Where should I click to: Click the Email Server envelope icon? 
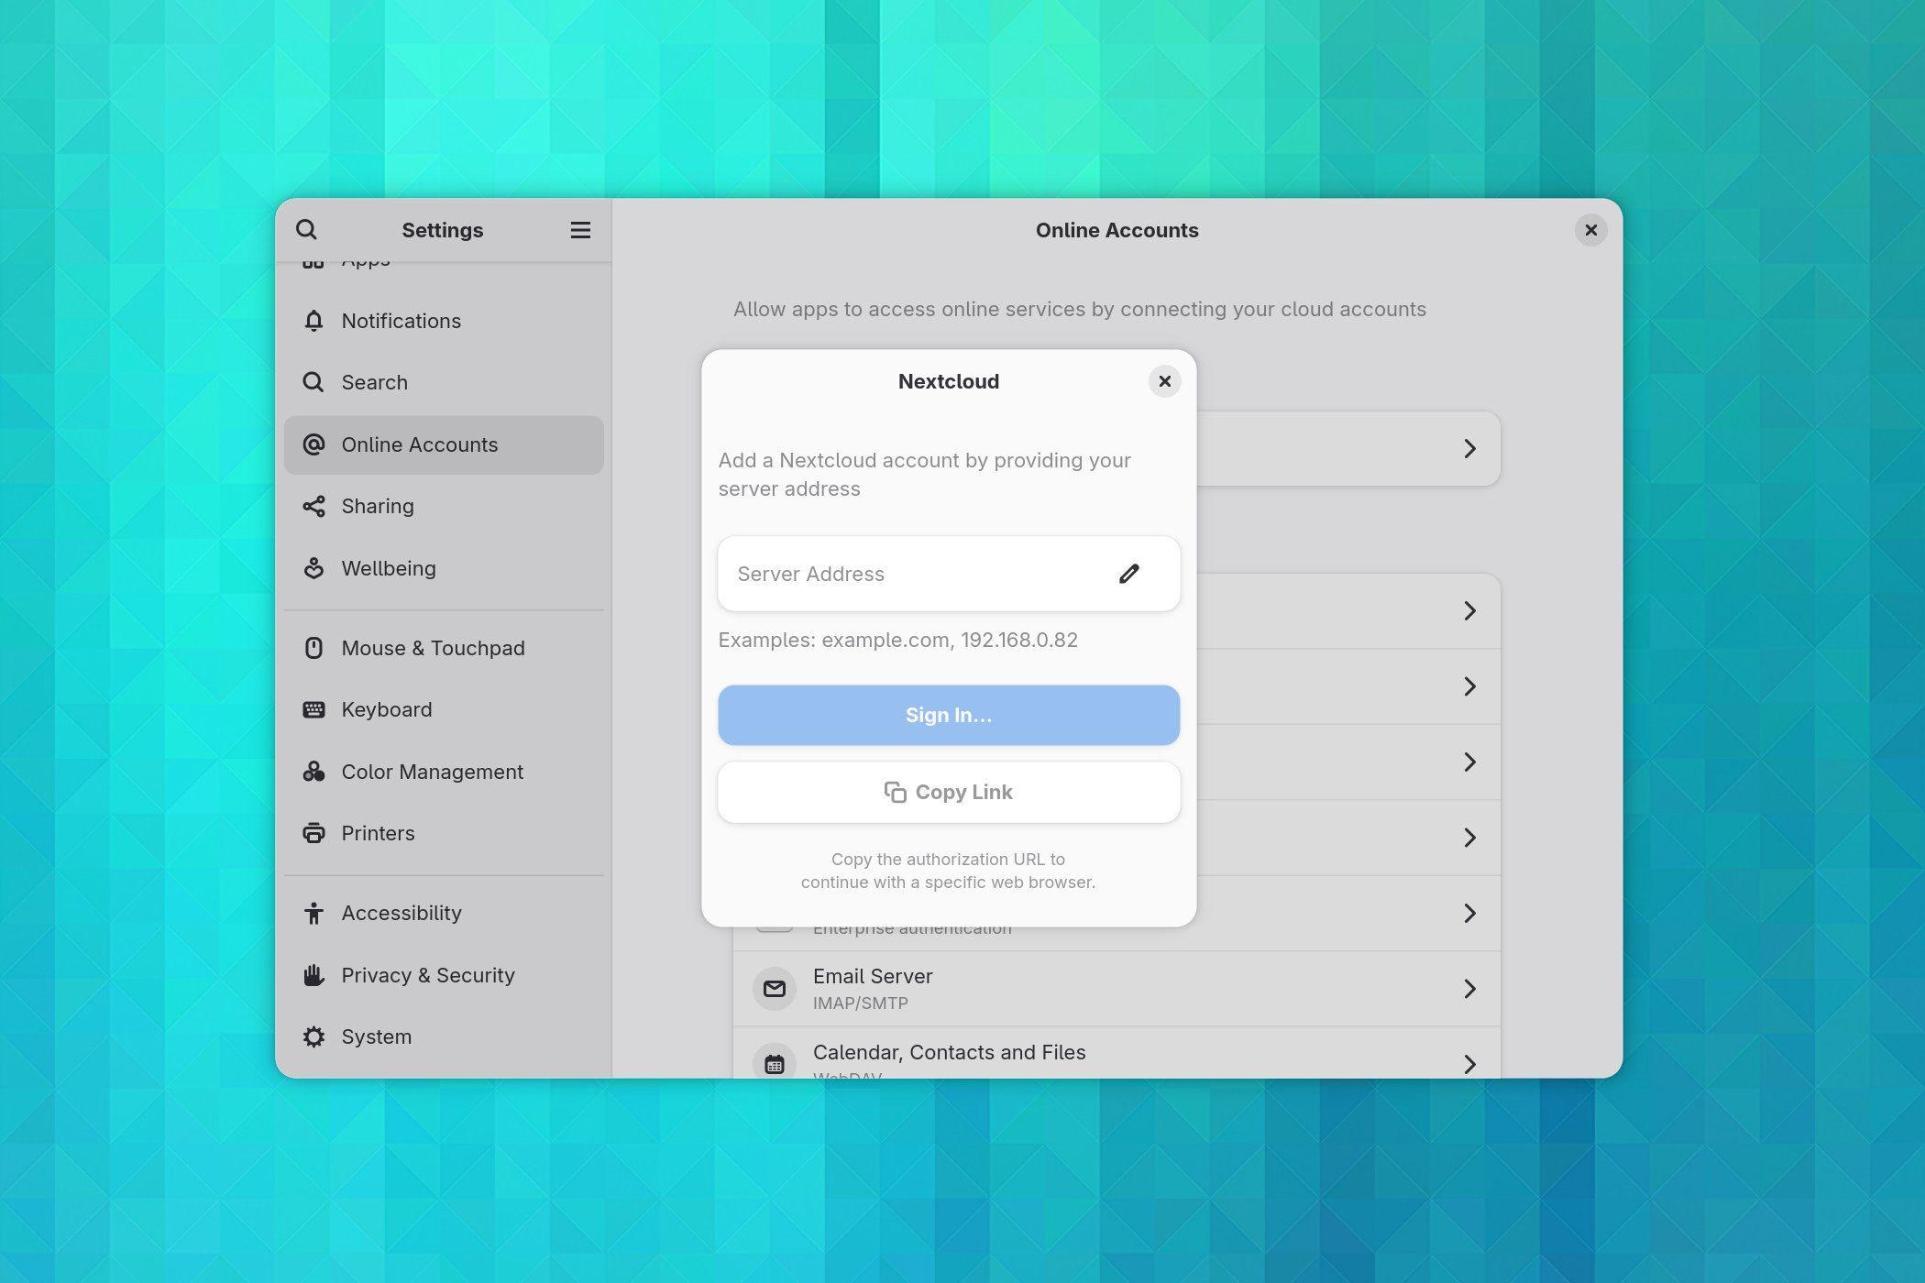[x=775, y=989]
